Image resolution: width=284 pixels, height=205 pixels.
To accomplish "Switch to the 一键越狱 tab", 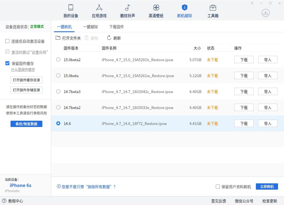I will pyautogui.click(x=90, y=26).
